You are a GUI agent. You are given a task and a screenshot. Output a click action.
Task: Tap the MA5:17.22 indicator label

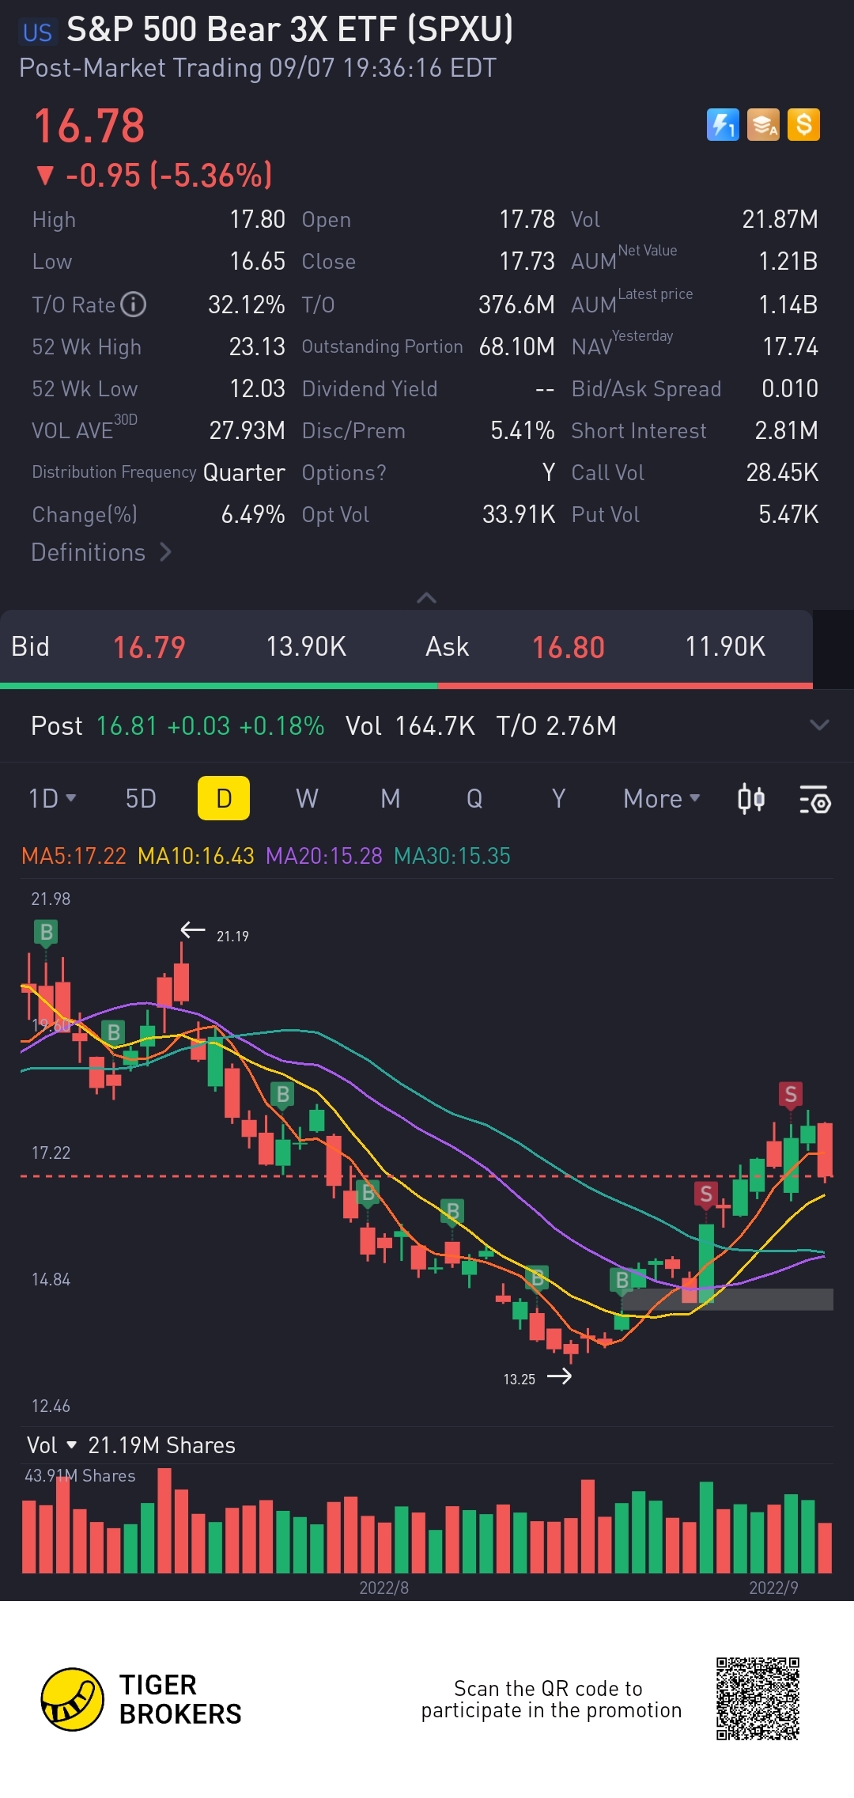pos(74,856)
